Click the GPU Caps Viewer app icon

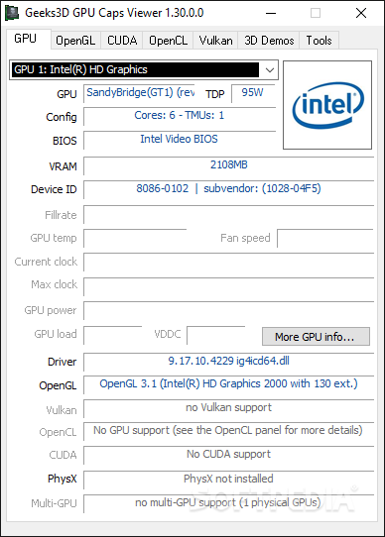point(12,13)
